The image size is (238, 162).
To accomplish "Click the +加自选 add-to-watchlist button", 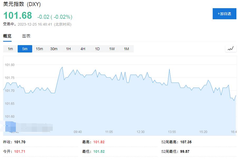I will 224,14.
